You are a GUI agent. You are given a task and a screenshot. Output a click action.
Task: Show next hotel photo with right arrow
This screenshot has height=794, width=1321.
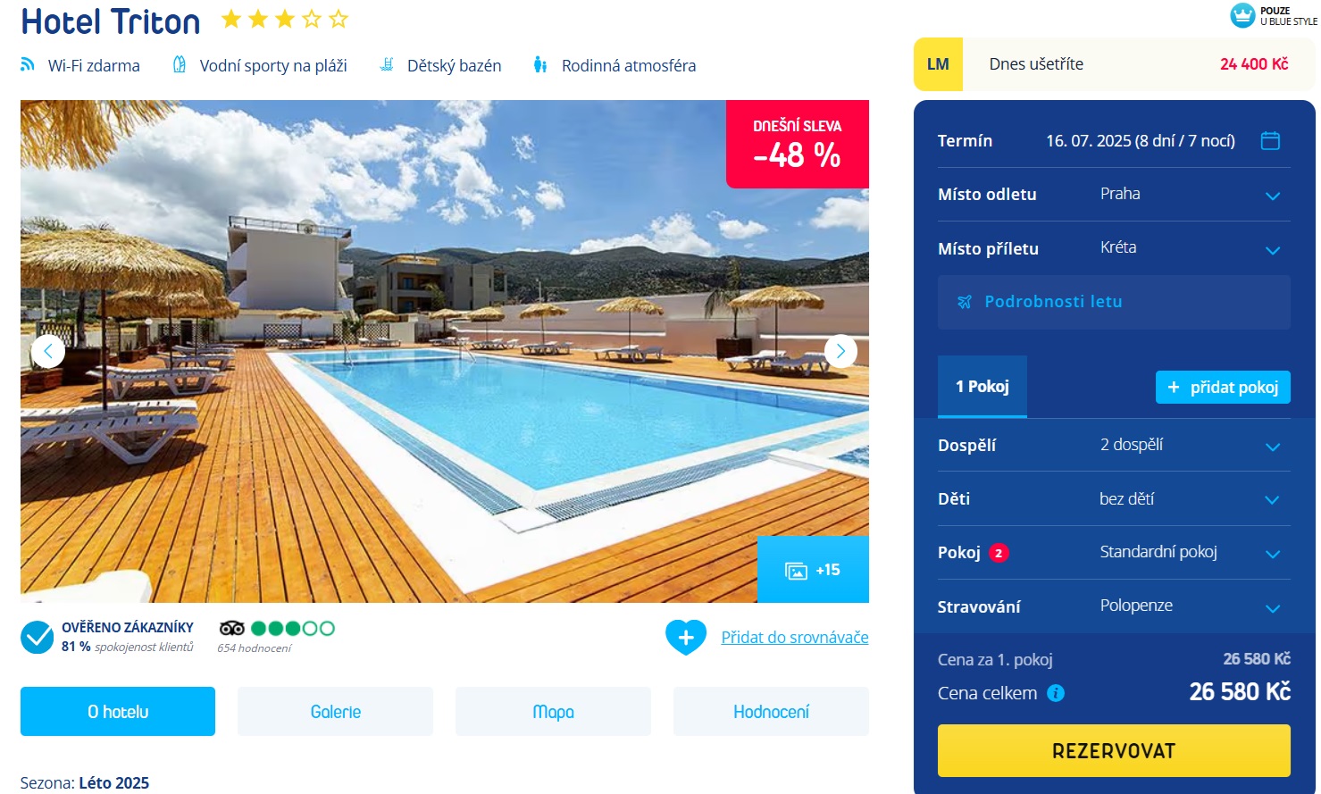pos(840,351)
